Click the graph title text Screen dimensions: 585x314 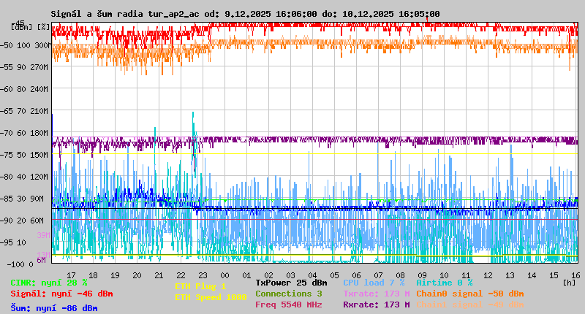[x=245, y=14]
